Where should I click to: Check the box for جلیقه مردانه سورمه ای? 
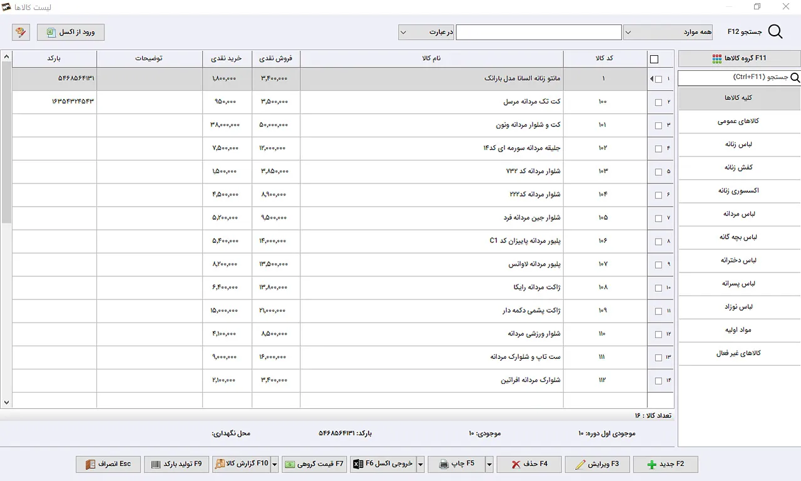[658, 148]
